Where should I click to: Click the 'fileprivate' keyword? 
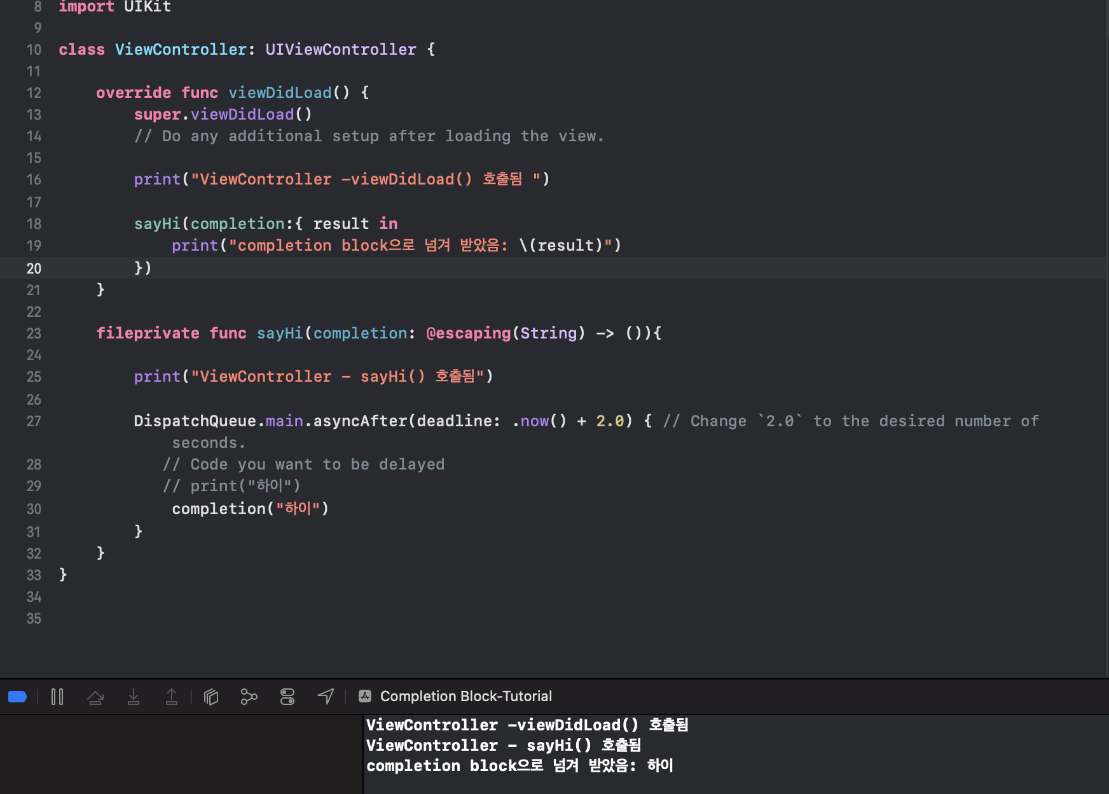(x=148, y=333)
